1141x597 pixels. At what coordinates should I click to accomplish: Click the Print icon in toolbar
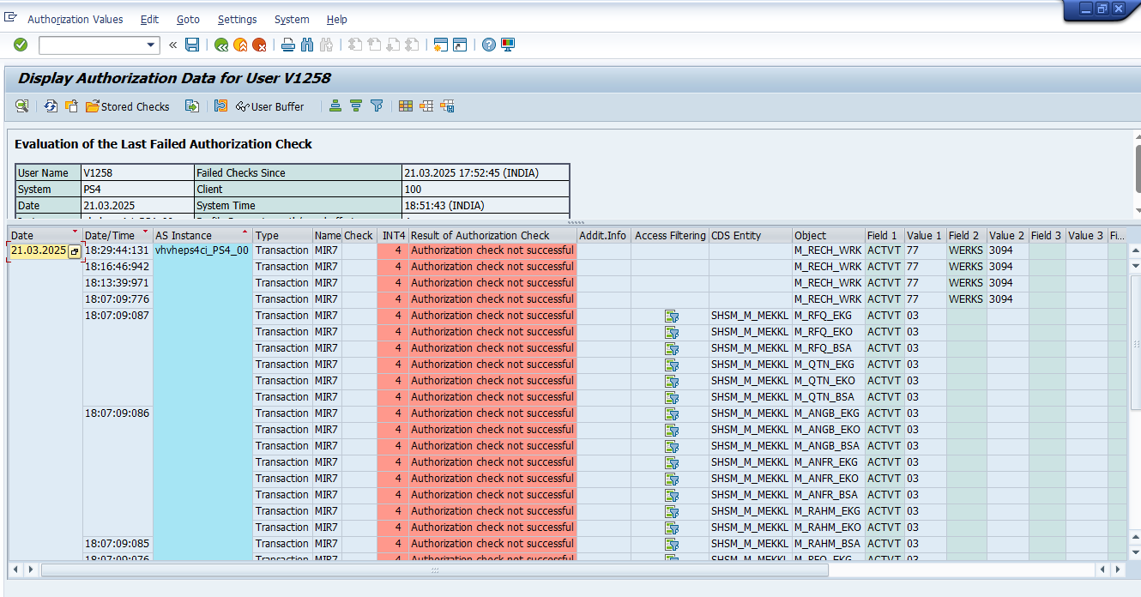click(x=288, y=45)
